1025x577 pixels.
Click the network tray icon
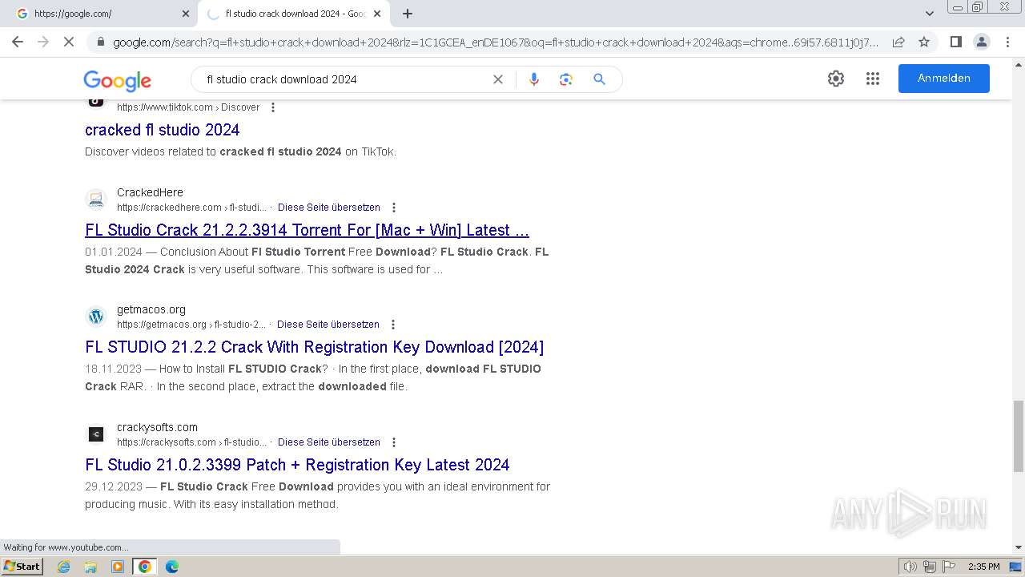point(930,567)
